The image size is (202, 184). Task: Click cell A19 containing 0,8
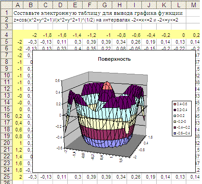[x=18, y=136]
